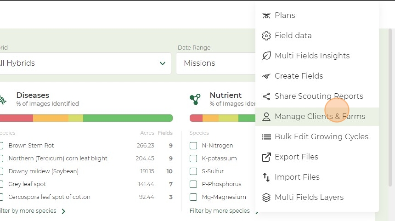The image size is (395, 221).
Task: Open the Missions date range dropdown
Action: coord(216,63)
